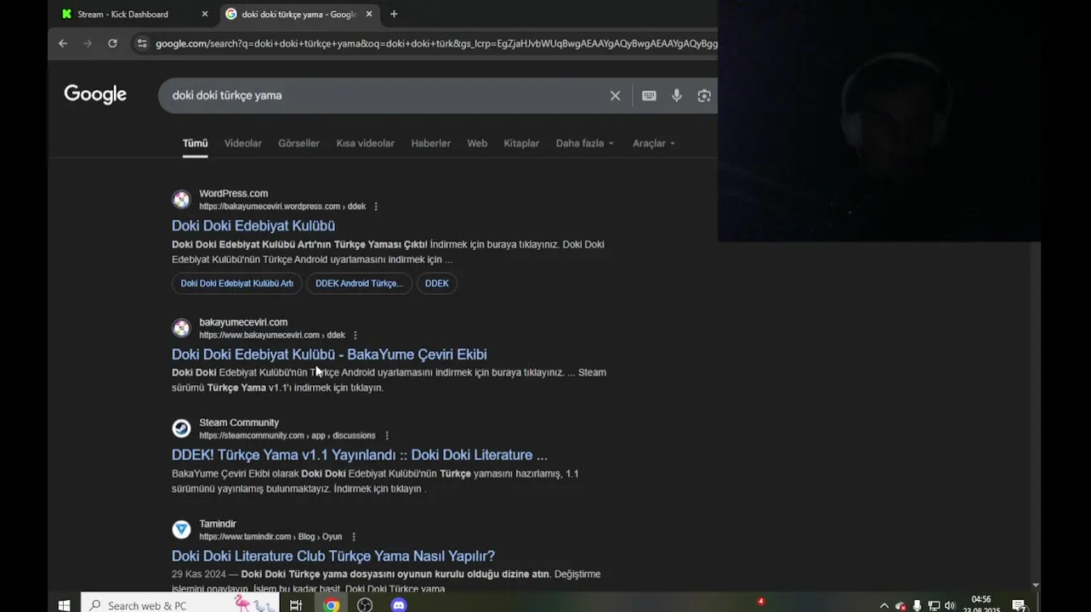Open OBS Studio from the taskbar
Screen dimensions: 1091x612
(365, 605)
